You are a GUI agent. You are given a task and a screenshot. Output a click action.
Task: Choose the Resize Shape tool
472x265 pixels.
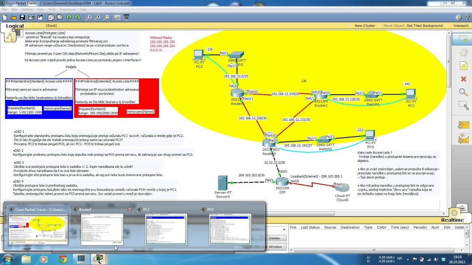[463, 105]
